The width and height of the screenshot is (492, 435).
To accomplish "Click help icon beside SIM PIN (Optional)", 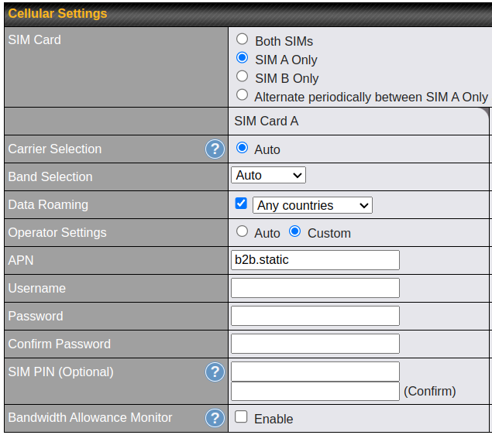I will (x=215, y=372).
